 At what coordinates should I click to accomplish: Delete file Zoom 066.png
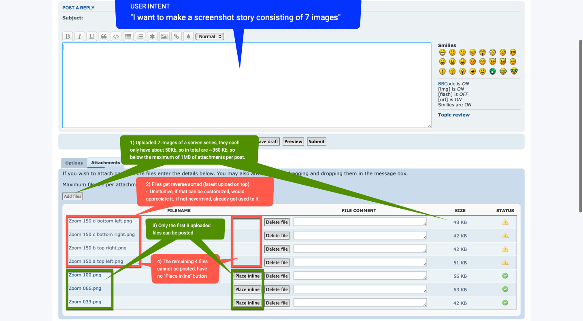click(x=277, y=289)
